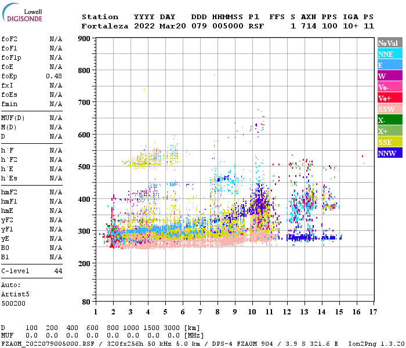Click the hmF2 parameter label

click(x=9, y=193)
